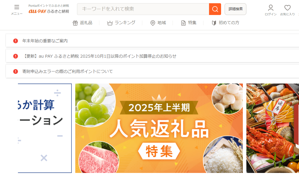This screenshot has height=175, width=299.
Task: Click the crown icon for ランキング
Action: pos(110,23)
